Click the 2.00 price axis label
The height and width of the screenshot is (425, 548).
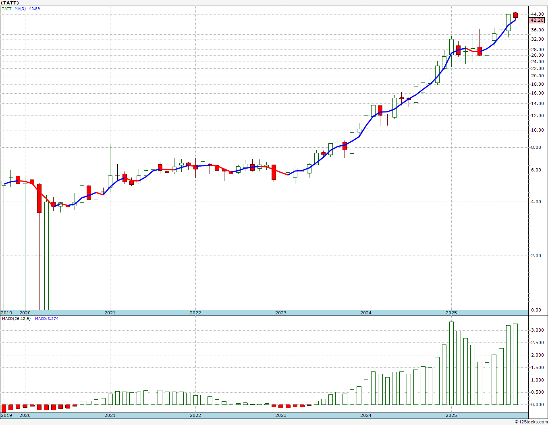536,256
